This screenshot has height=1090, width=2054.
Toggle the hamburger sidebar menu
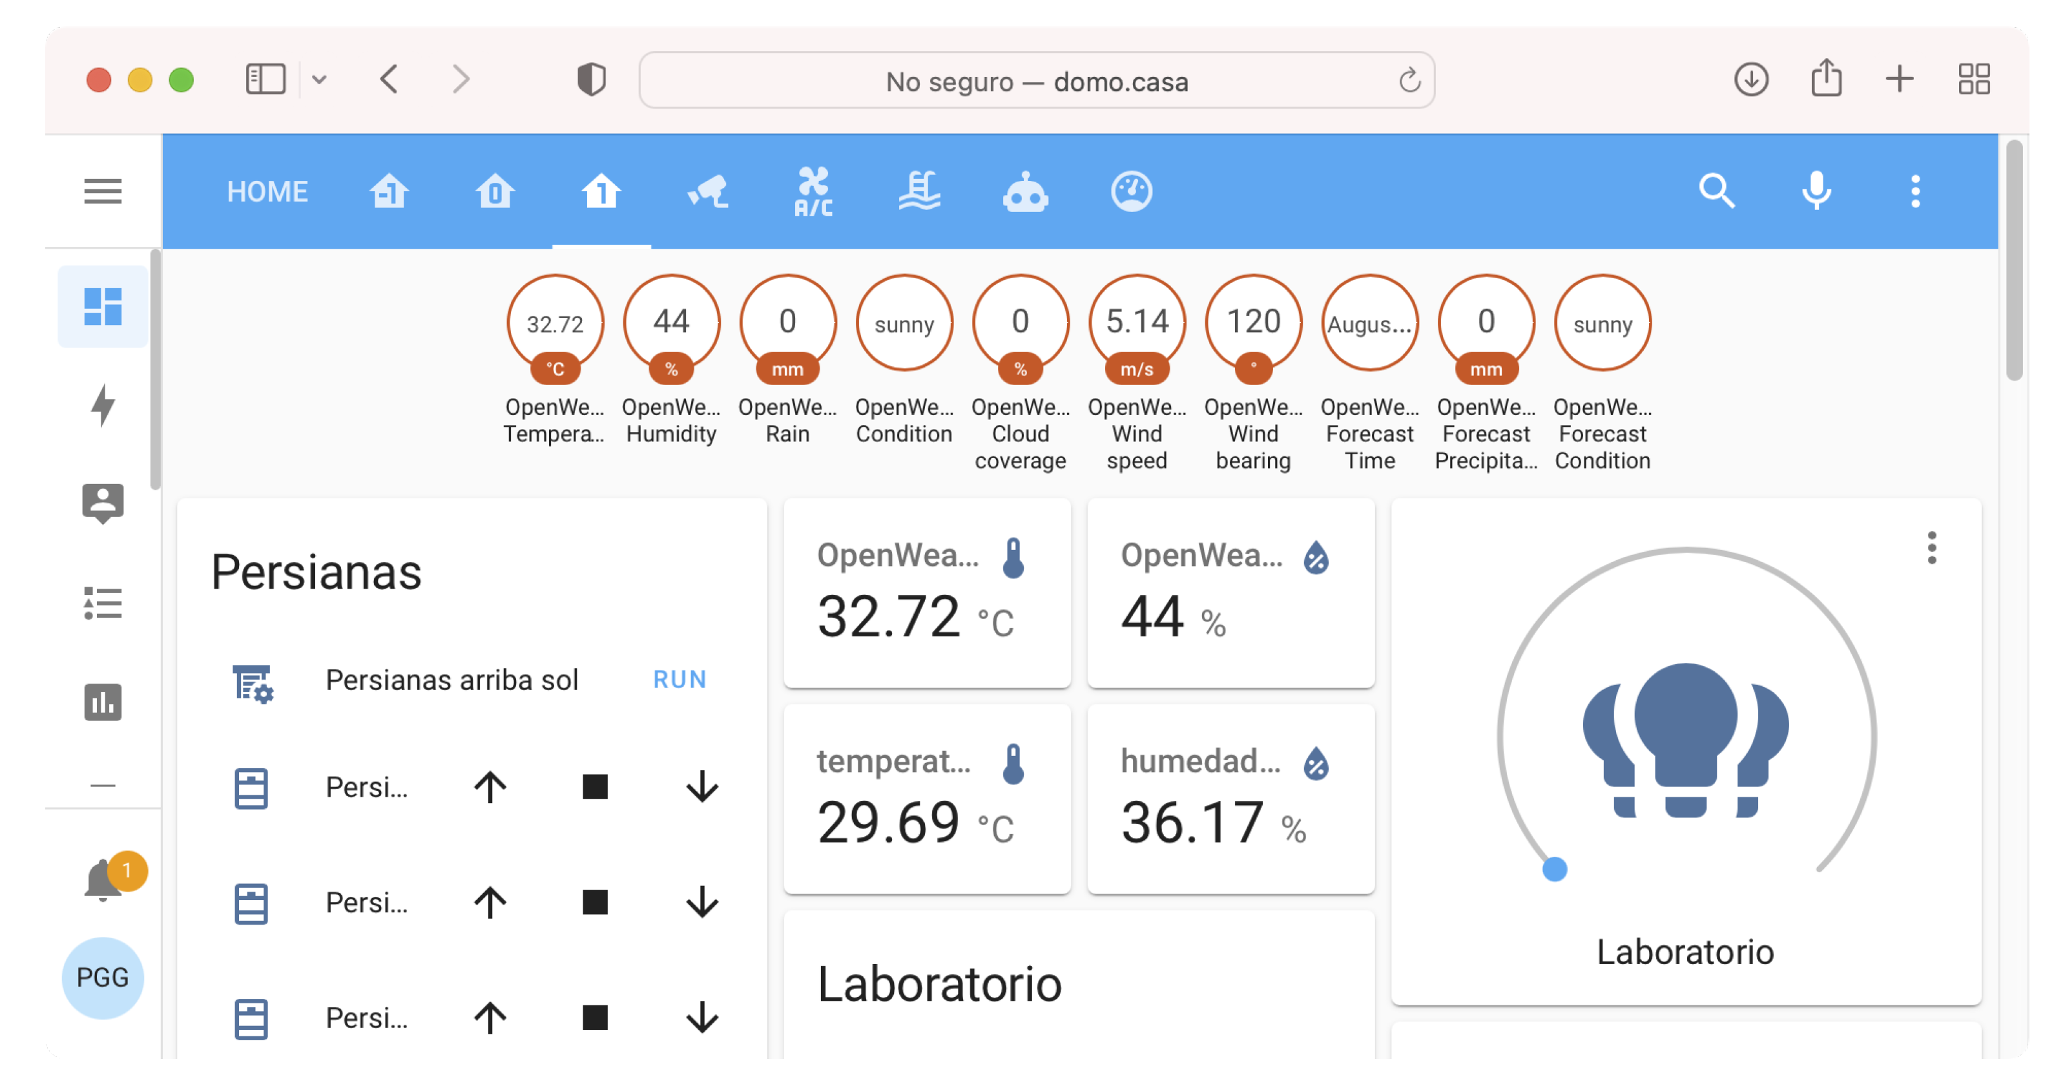(102, 191)
